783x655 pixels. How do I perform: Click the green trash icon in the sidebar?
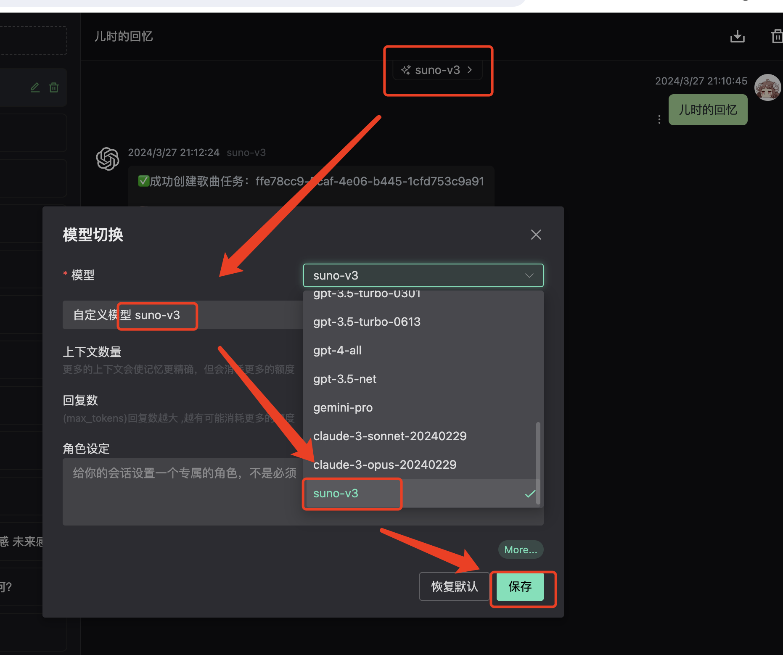pyautogui.click(x=54, y=87)
